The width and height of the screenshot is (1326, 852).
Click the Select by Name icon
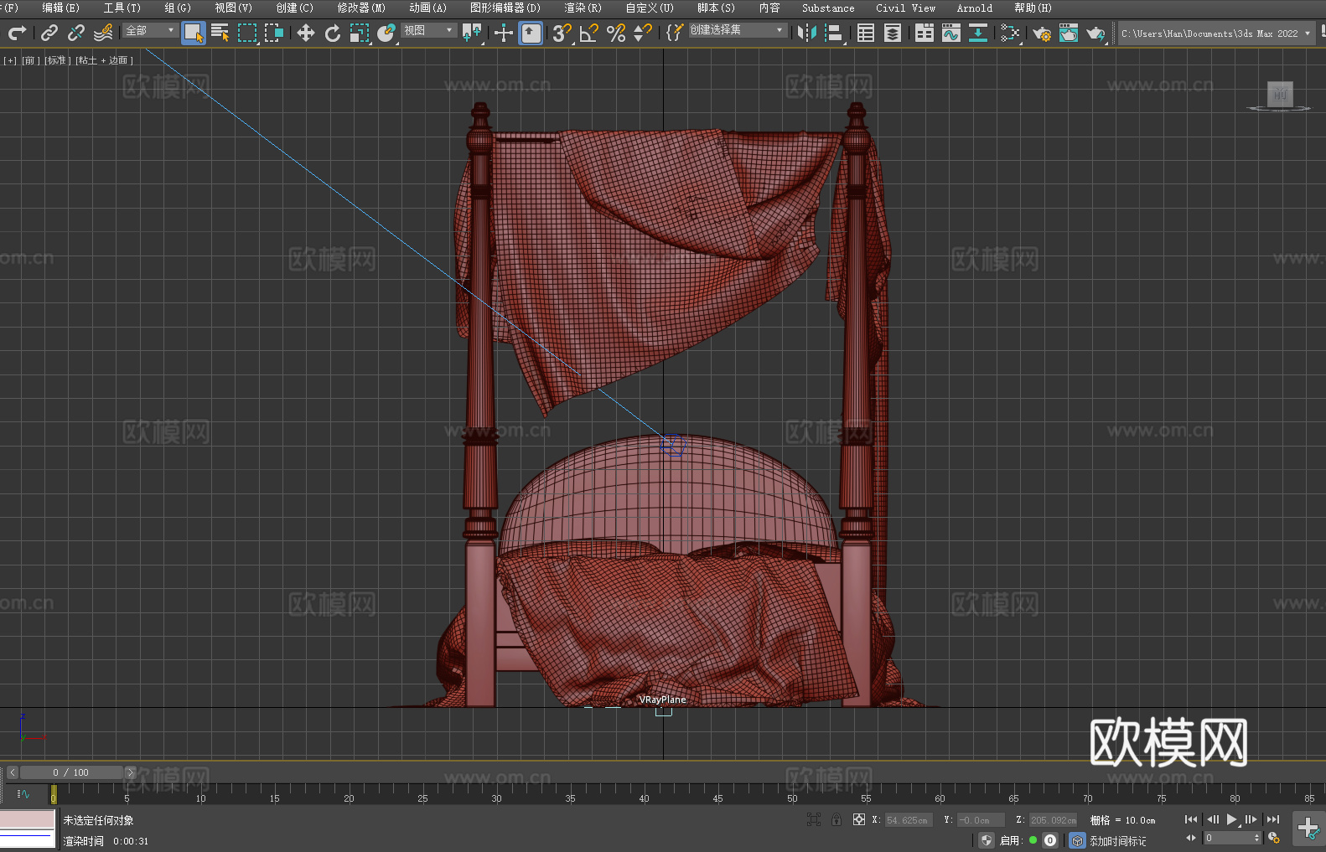tap(220, 33)
